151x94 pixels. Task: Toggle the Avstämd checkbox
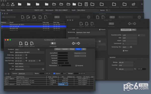[76, 66]
